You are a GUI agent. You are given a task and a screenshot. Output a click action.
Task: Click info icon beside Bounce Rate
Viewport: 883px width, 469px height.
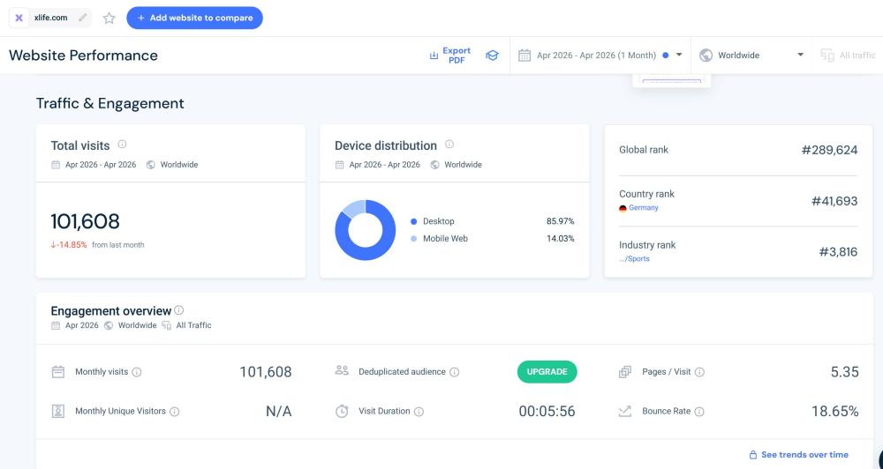698,411
